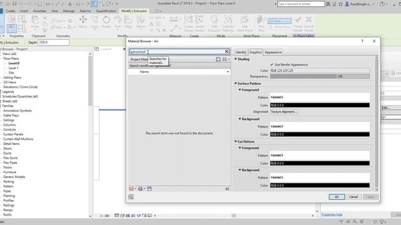Switch to the Identity tab
Screen dimensions: 401x225
click(241, 52)
